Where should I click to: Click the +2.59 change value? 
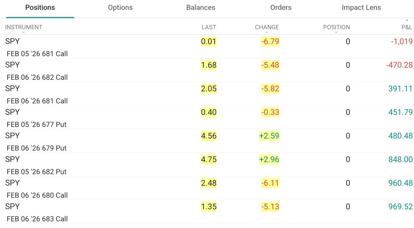click(269, 136)
